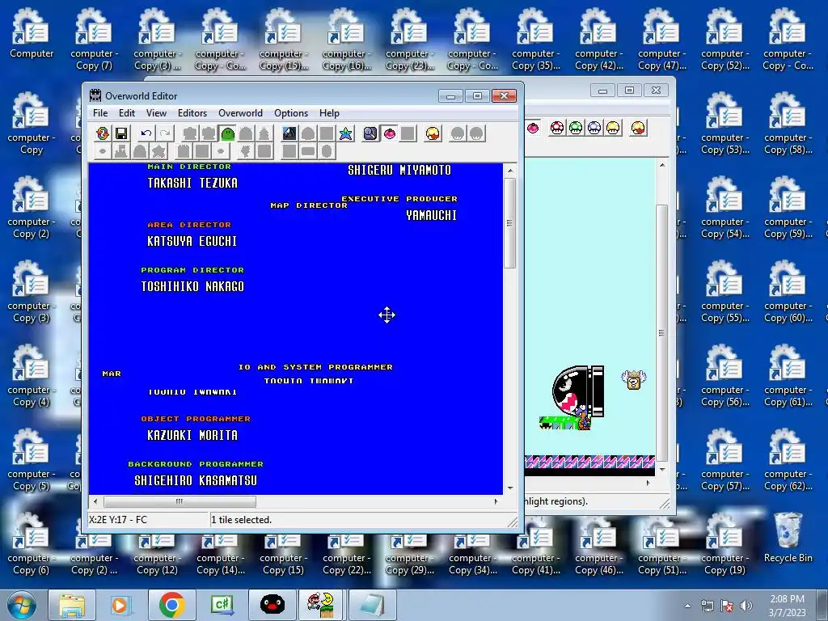Viewport: 828px width, 621px height.
Task: Select the TAKASHI TEZUKA text tiles
Action: coord(192,184)
